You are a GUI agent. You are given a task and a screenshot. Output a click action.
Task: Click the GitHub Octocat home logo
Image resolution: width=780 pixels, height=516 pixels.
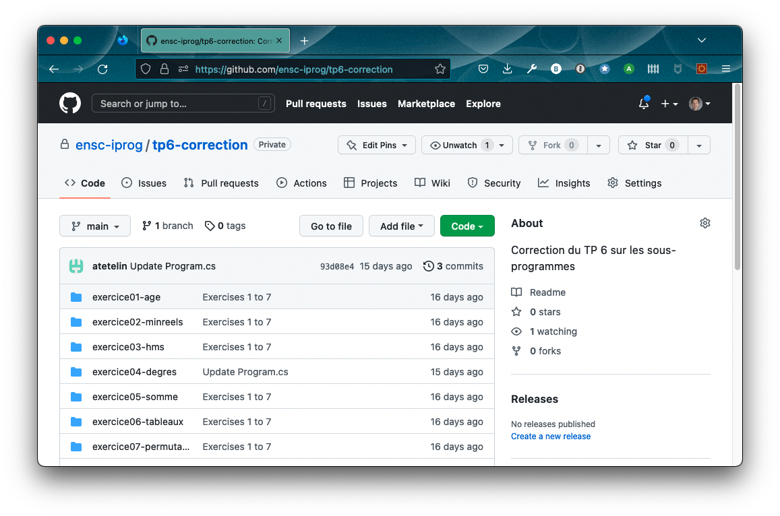(x=70, y=103)
